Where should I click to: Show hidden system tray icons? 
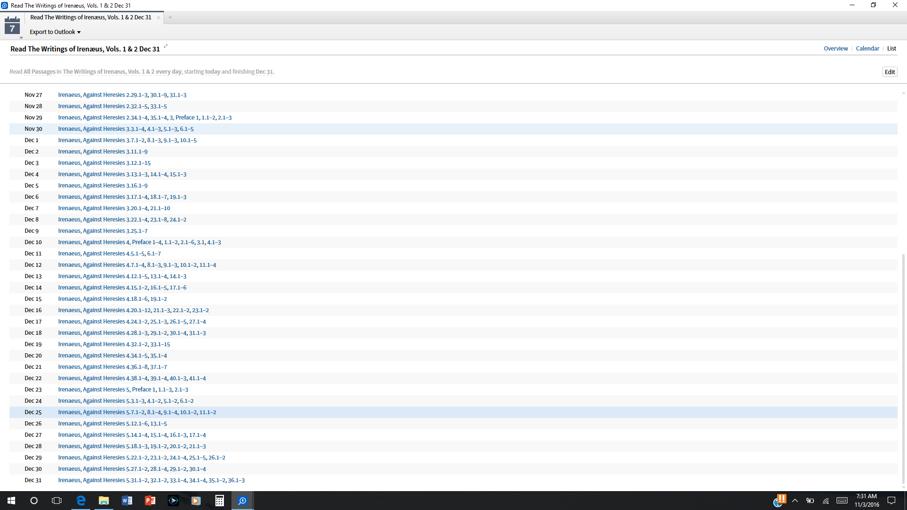tap(795, 501)
